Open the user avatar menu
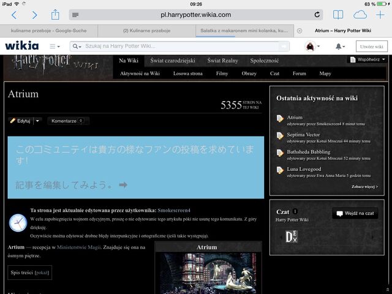The width and height of the screenshot is (392, 294). tap(312, 47)
